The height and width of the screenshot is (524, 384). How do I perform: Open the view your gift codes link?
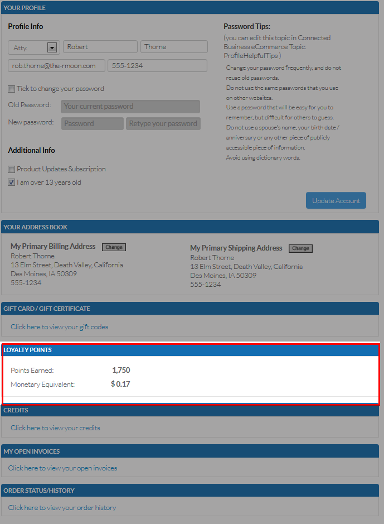click(59, 327)
